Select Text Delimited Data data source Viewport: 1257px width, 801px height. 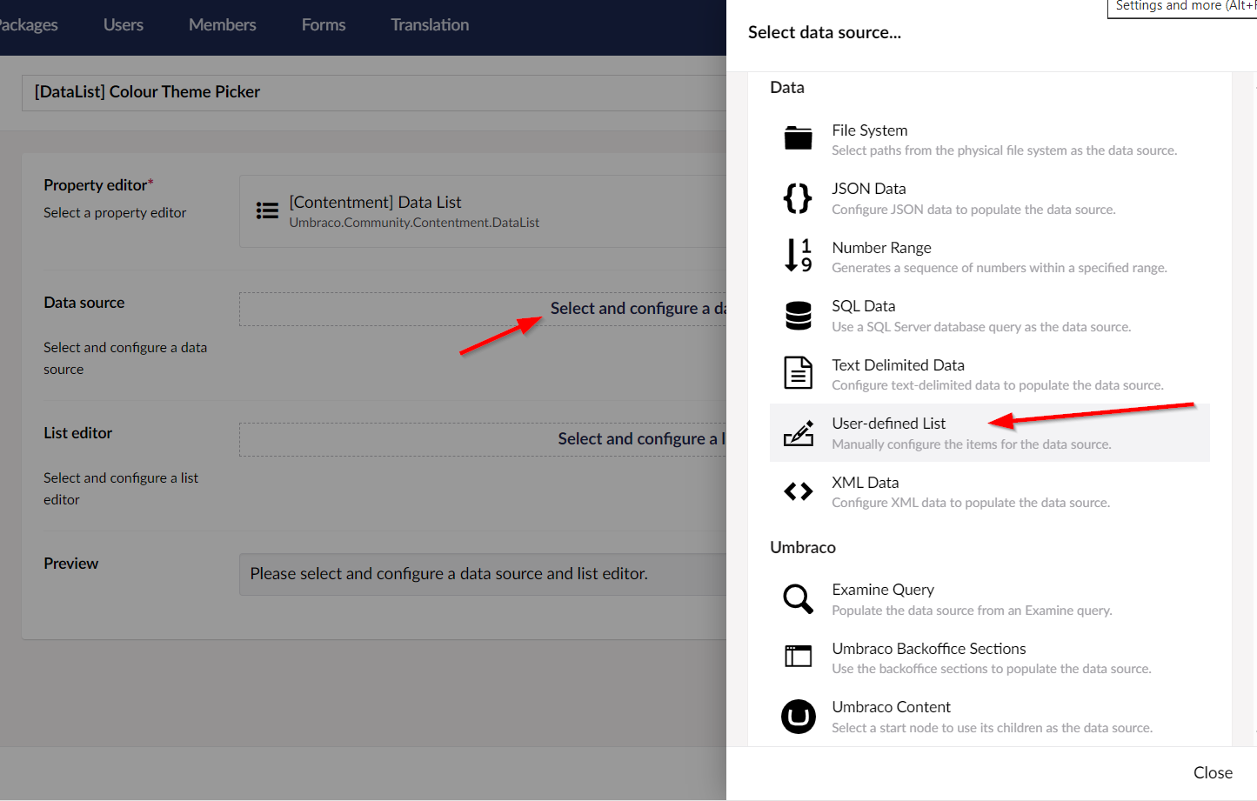pyautogui.click(x=989, y=374)
